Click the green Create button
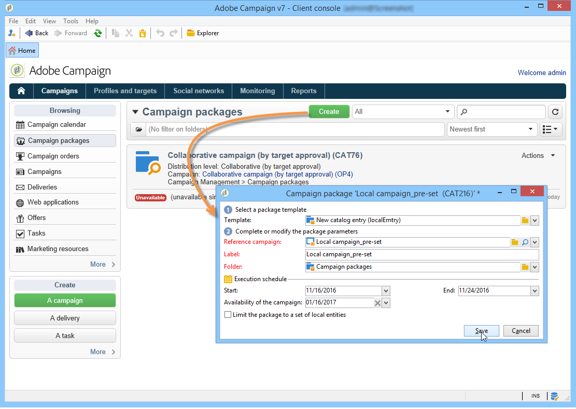The width and height of the screenshot is (576, 409). 329,111
